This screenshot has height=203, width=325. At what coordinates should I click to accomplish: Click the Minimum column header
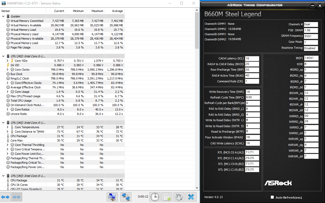(75, 11)
